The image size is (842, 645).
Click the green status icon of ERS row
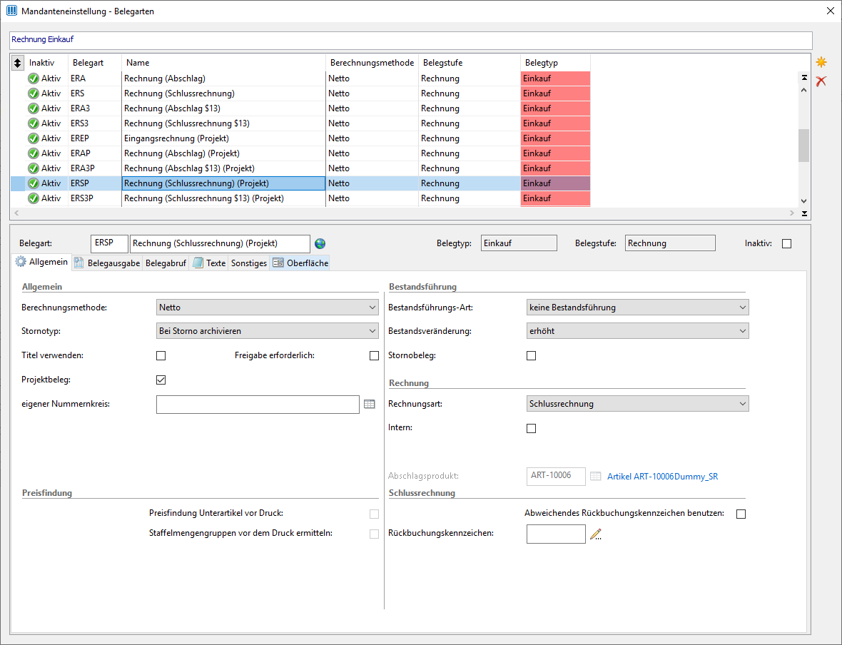pos(34,93)
